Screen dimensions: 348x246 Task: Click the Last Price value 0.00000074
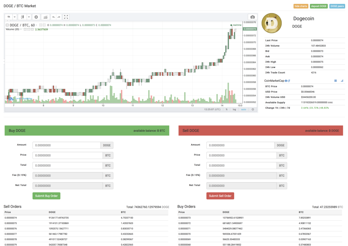click(x=317, y=40)
